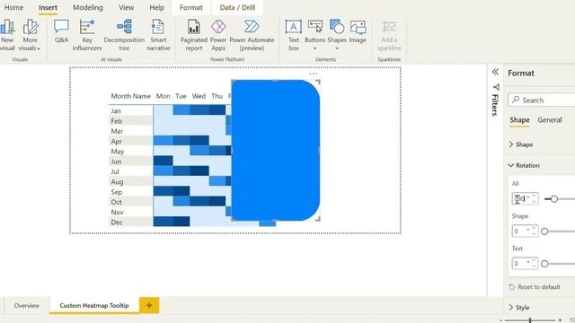
Task: Click Add a sparkline
Action: [389, 35]
